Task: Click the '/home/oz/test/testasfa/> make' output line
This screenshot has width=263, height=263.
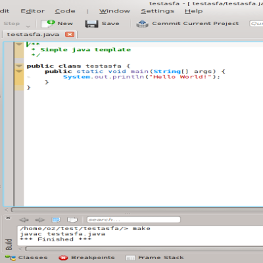Action: click(85, 229)
